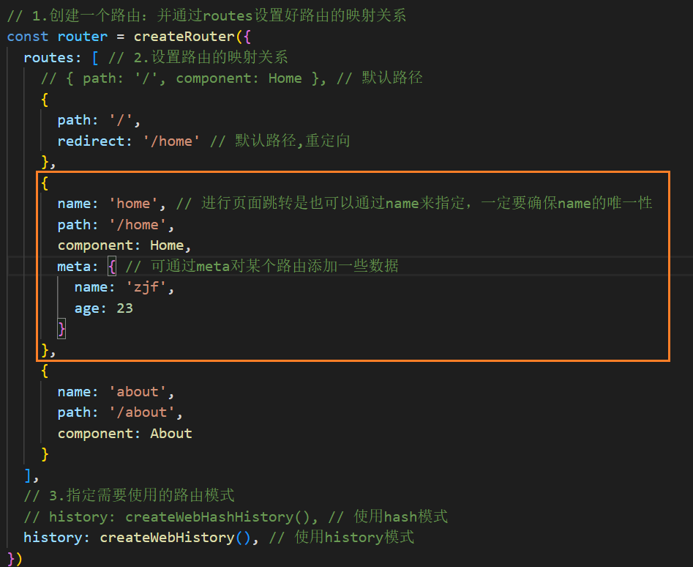Click the comment '使用history模式'
The image size is (693, 567).
354,537
